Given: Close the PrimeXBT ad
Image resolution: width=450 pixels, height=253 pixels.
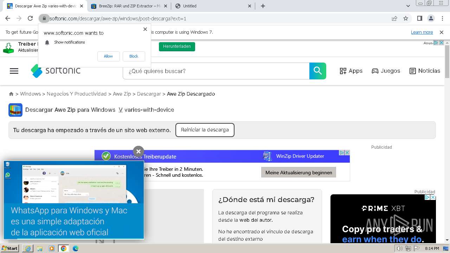Looking at the screenshot, I should click(433, 197).
